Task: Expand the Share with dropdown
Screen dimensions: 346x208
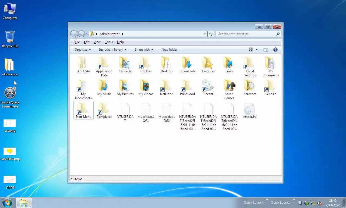Action: pos(144,50)
